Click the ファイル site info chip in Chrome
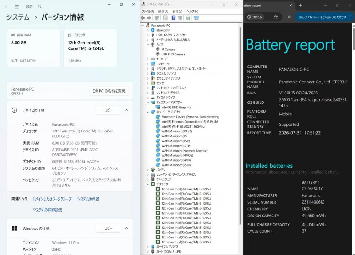The image size is (355, 255). [x=255, y=17]
